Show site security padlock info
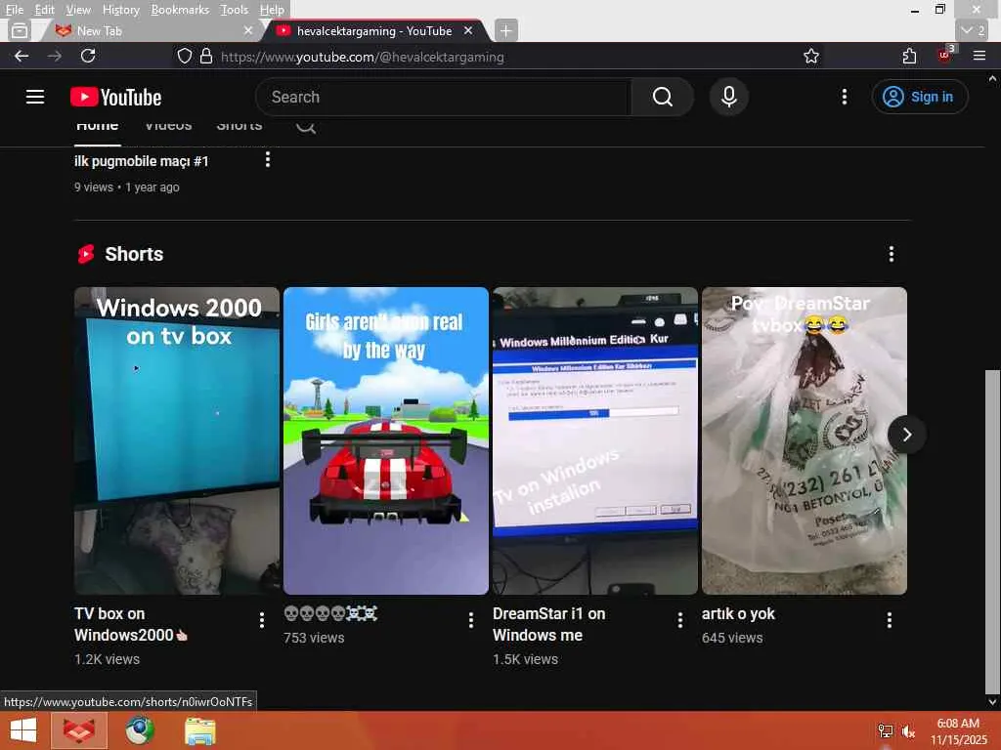The image size is (1001, 750). pos(205,56)
